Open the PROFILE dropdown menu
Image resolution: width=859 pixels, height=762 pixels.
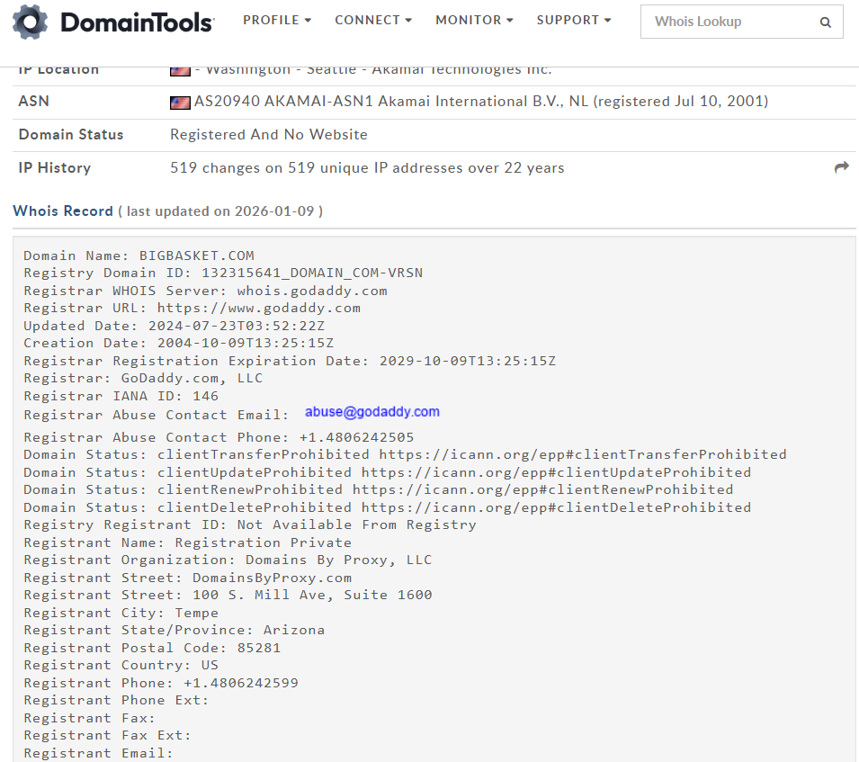coord(277,20)
